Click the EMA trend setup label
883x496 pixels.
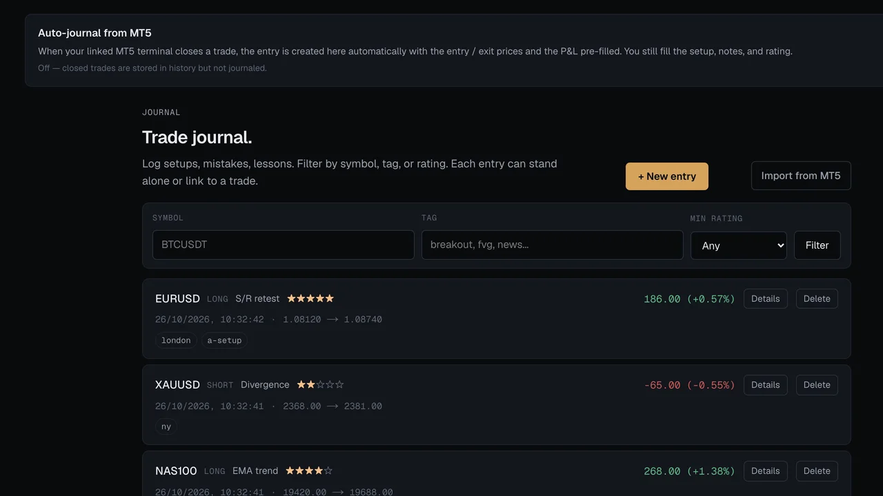pos(255,471)
